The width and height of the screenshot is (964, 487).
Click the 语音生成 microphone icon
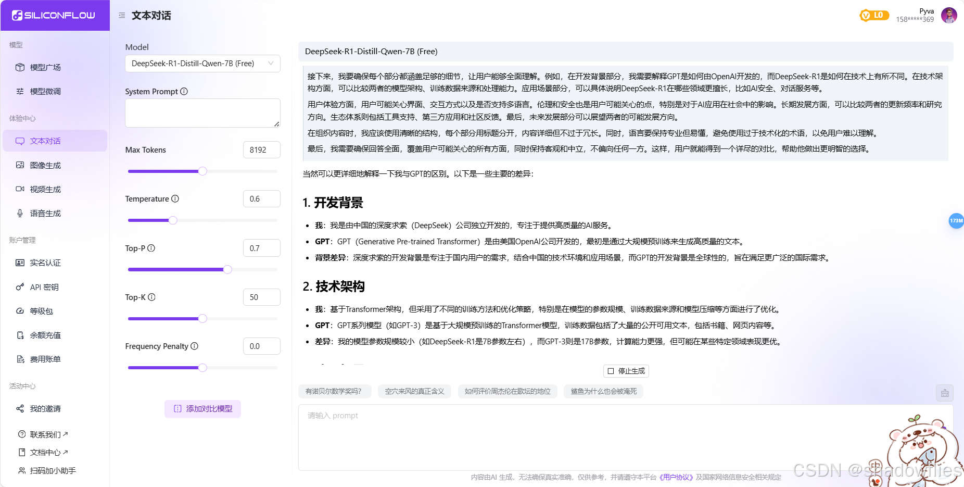click(20, 213)
